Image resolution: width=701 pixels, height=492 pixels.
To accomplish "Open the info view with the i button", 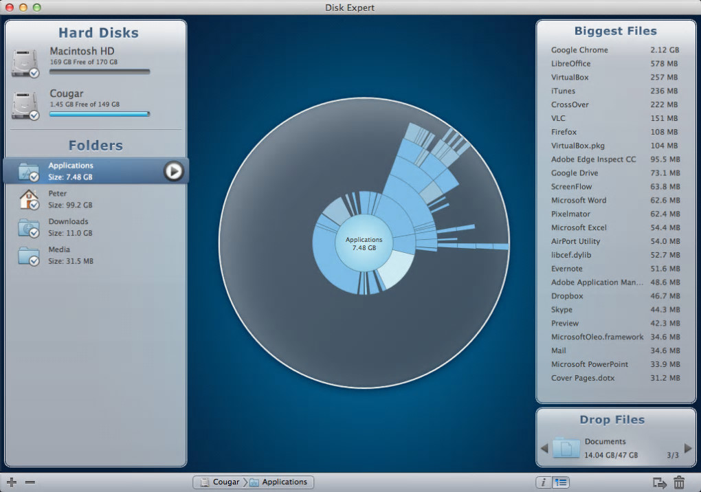I will (544, 482).
